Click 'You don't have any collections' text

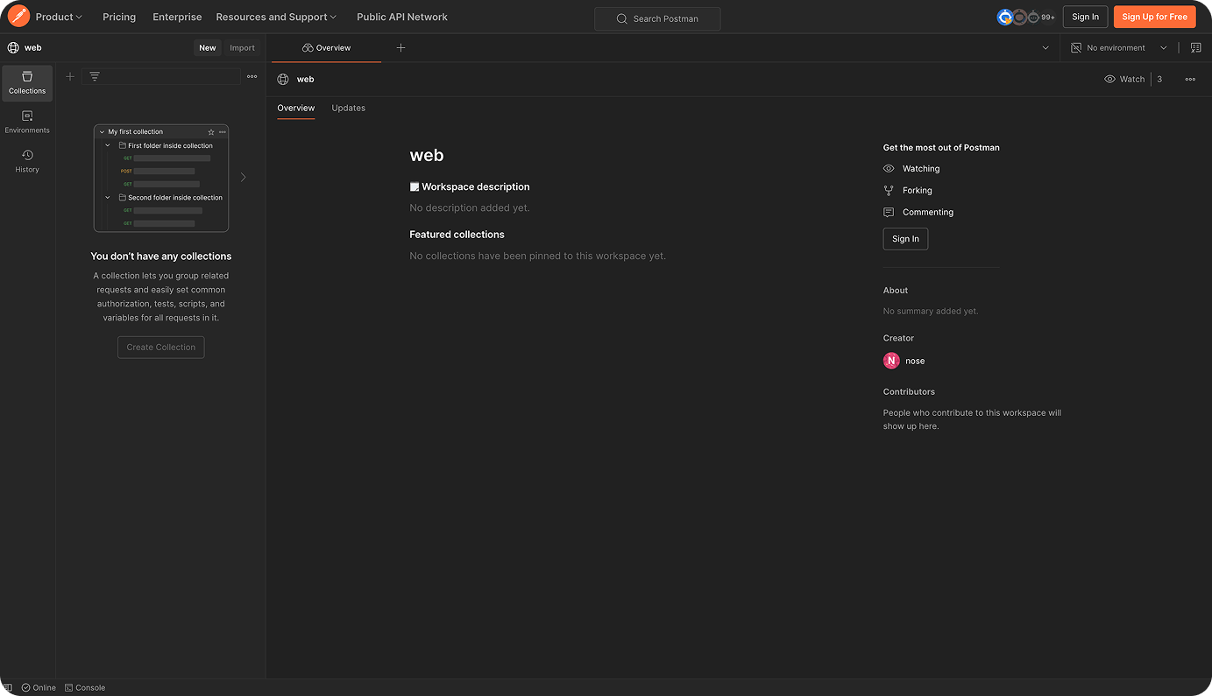[x=161, y=257]
